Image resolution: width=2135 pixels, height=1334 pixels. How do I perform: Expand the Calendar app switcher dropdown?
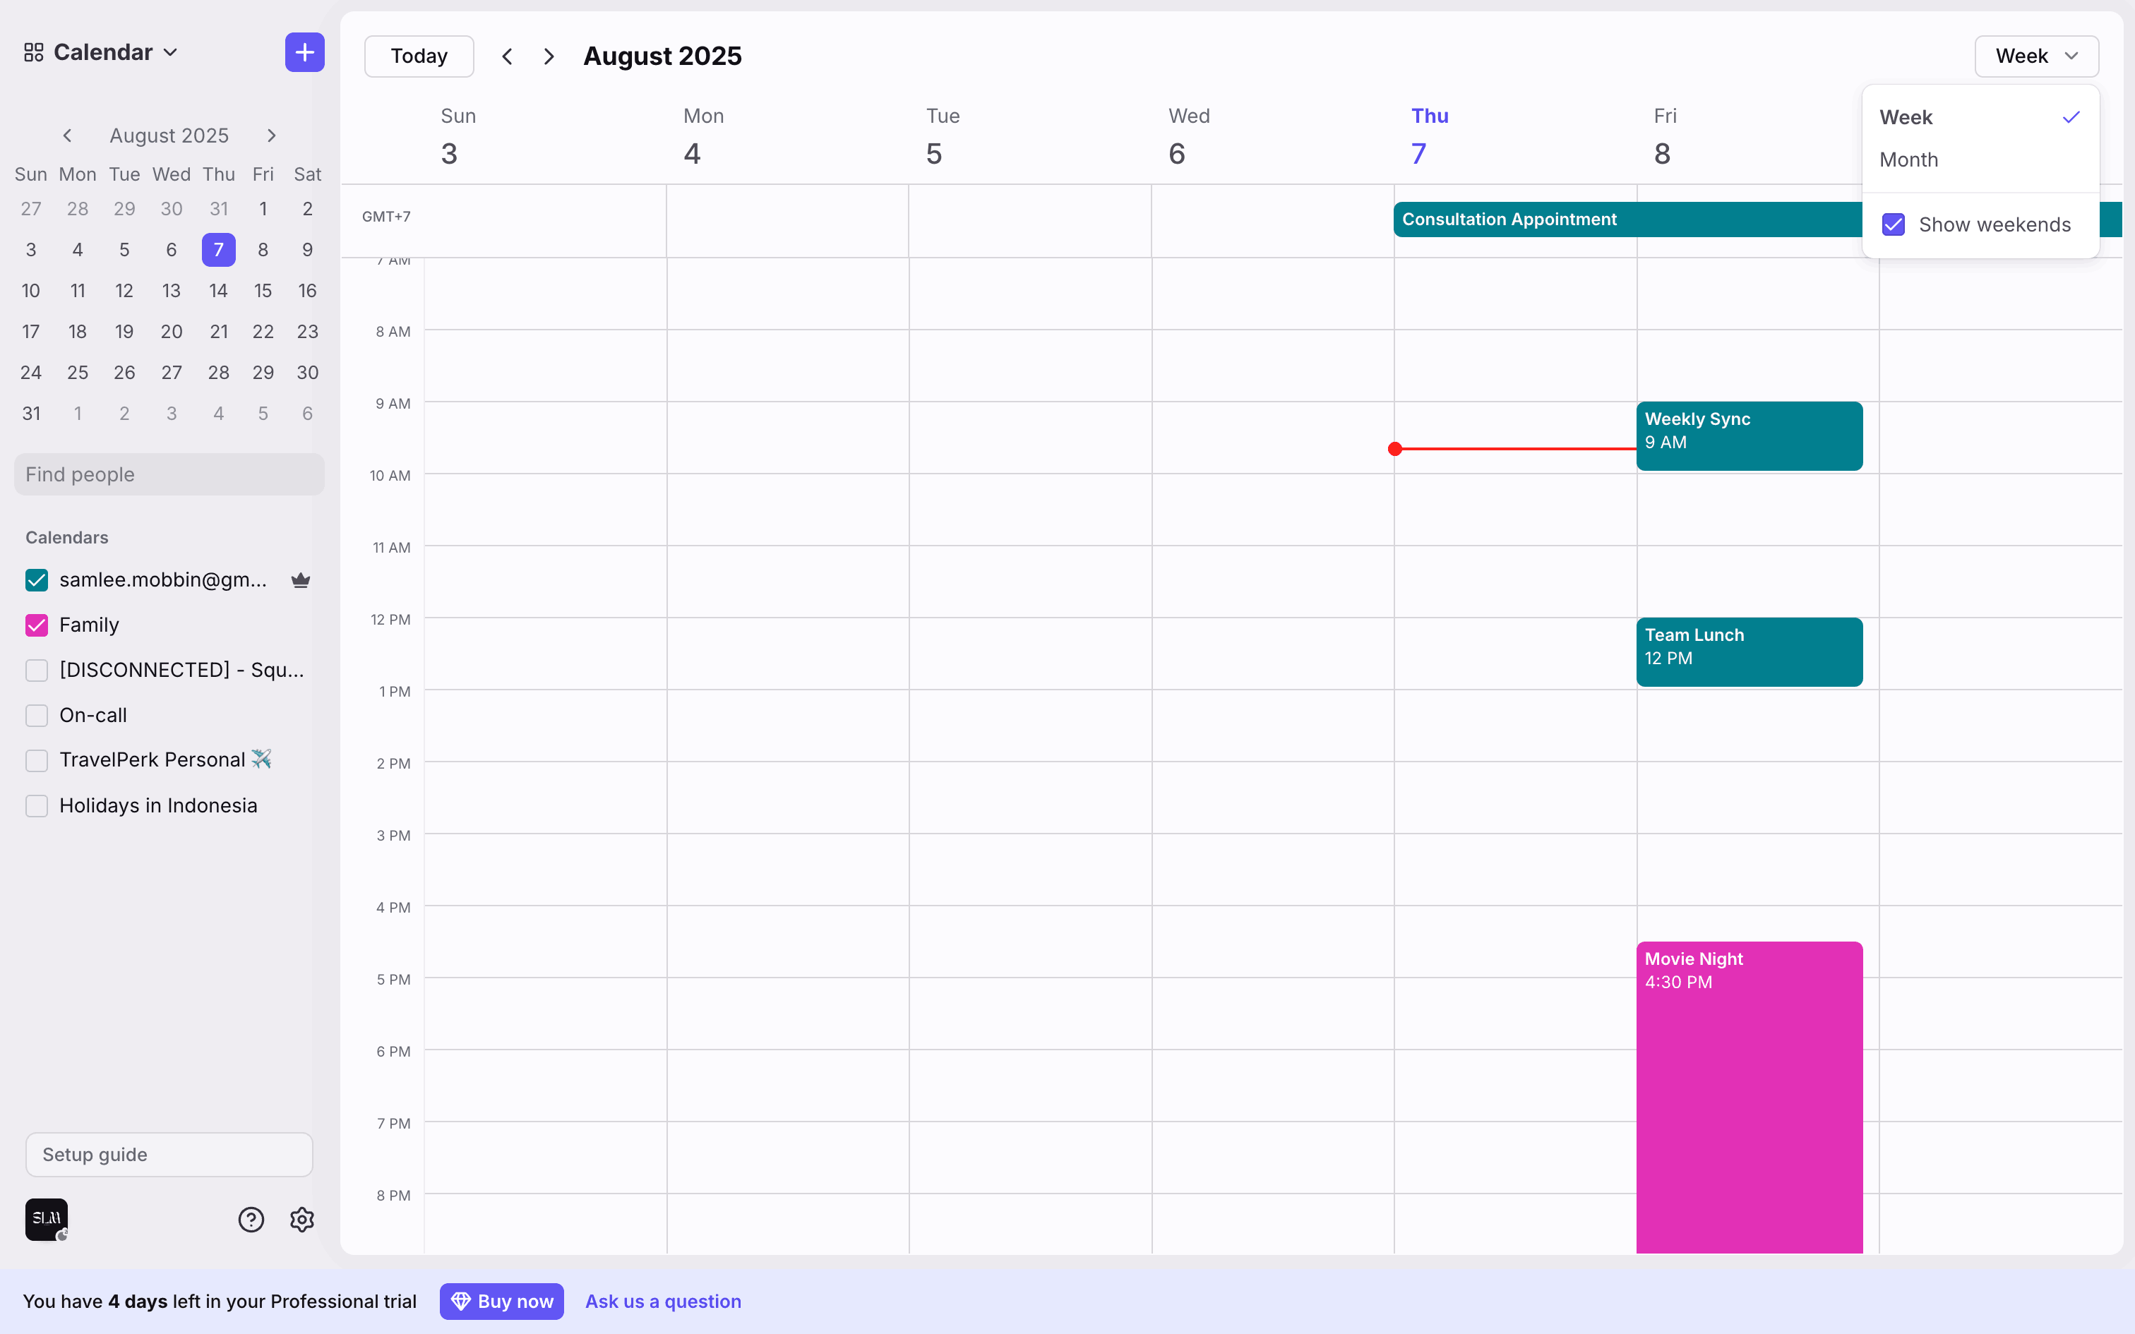click(102, 53)
